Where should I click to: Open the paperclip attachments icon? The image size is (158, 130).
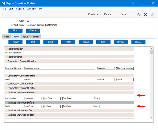click(x=152, y=14)
